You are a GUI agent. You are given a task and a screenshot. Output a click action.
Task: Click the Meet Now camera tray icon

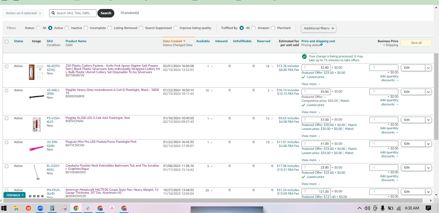(375, 208)
